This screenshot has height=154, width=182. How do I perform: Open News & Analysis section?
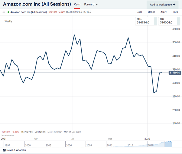[16, 150]
